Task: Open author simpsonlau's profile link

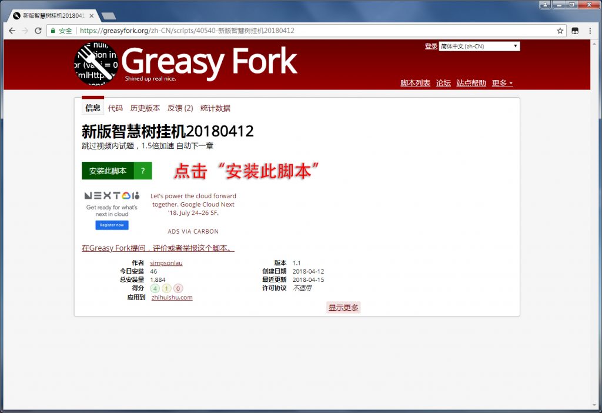Action: click(166, 263)
